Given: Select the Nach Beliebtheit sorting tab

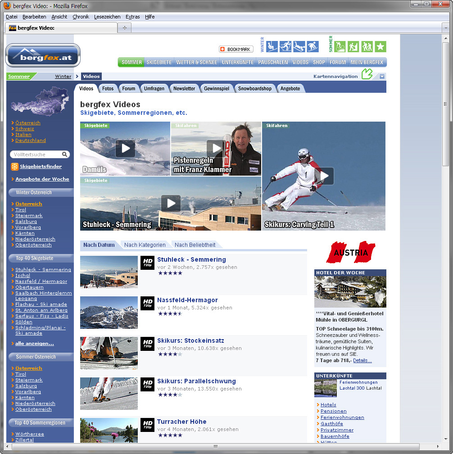Looking at the screenshot, I should [x=195, y=245].
